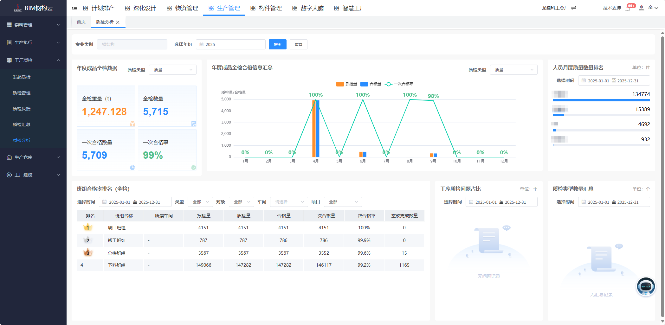This screenshot has width=665, height=325.
Task: Go to 质检反馈 in sidebar
Action: tap(22, 109)
